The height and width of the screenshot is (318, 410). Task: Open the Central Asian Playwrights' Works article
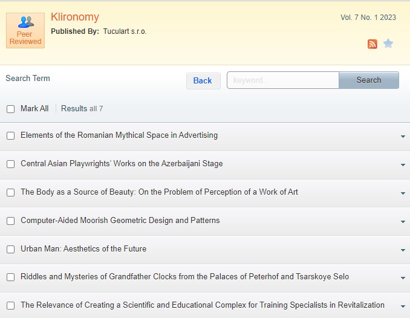(x=122, y=163)
